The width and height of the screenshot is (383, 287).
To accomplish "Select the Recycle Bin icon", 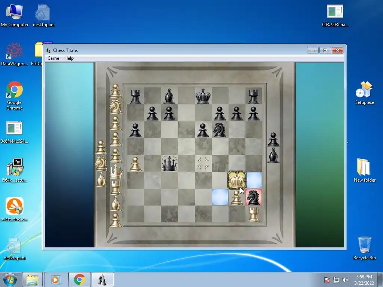I will pos(364,249).
